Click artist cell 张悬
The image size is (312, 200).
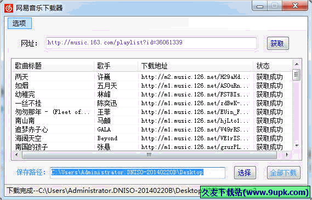[104, 147]
